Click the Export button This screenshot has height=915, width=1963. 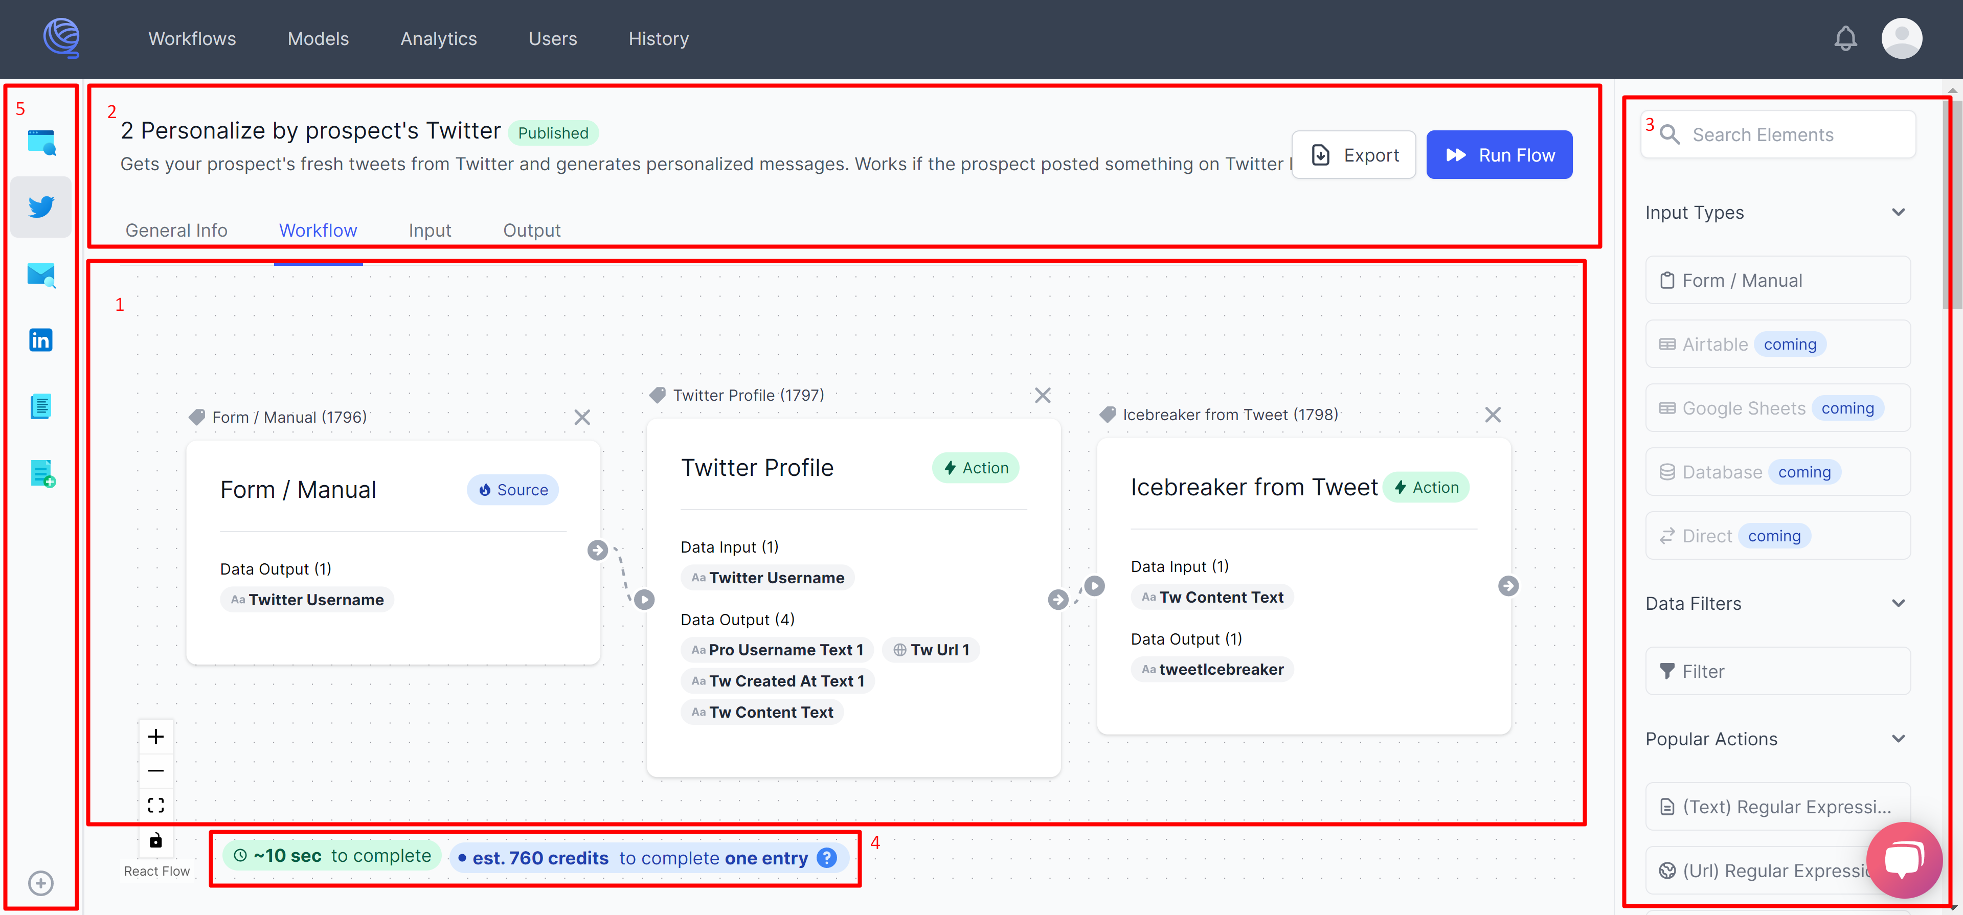click(1353, 155)
